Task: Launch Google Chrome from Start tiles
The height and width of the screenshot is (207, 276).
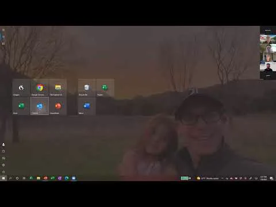Action: click(40, 88)
